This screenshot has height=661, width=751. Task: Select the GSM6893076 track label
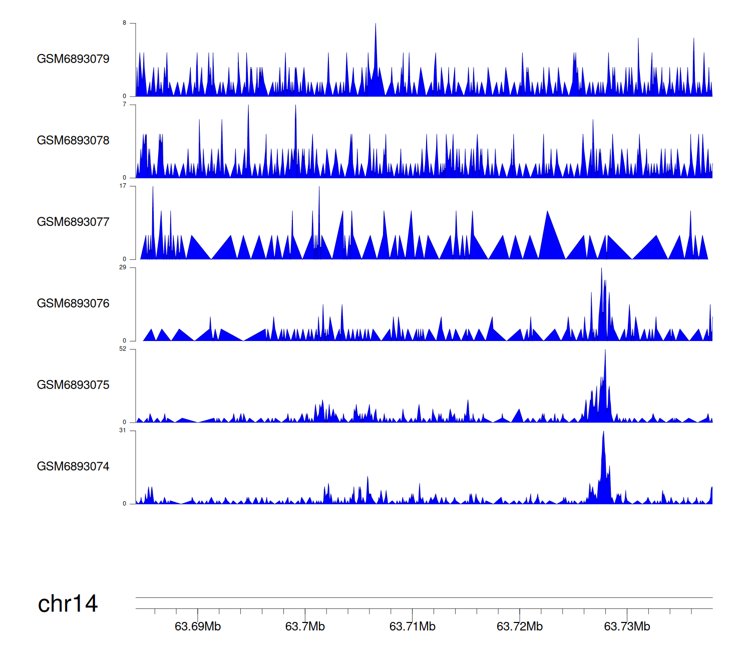tap(73, 303)
